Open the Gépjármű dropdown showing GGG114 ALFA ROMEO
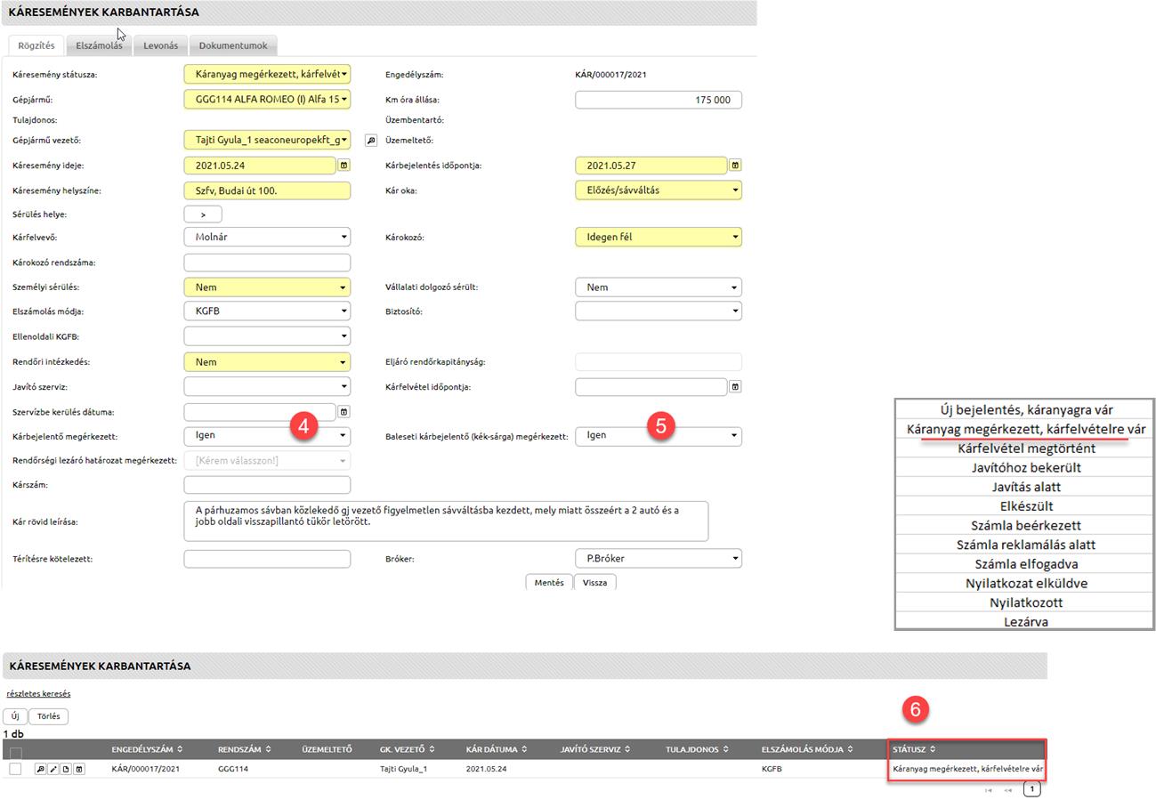1156x800 pixels. [267, 100]
